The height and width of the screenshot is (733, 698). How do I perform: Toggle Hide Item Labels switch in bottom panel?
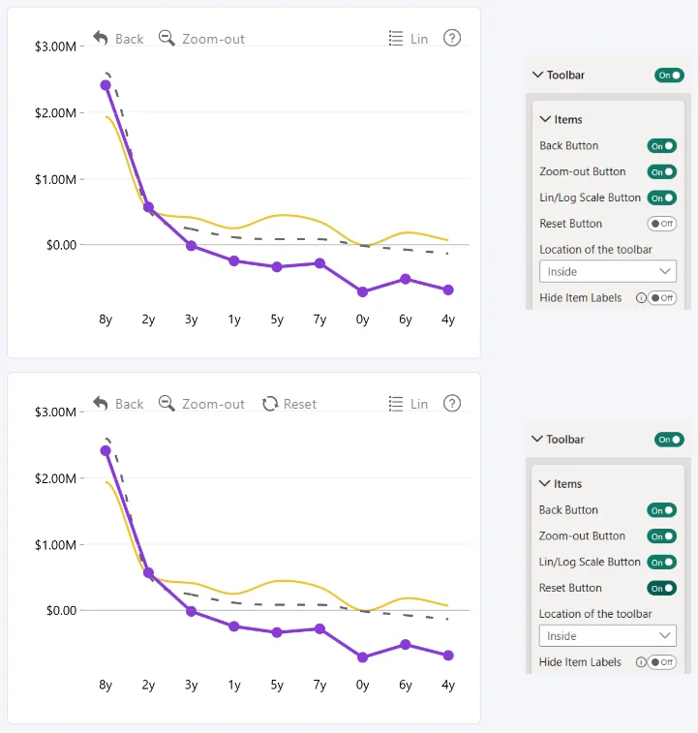pyautogui.click(x=662, y=662)
